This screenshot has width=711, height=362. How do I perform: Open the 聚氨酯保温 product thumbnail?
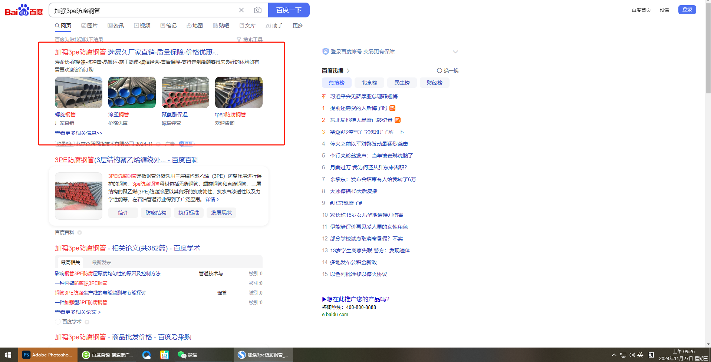[x=185, y=92]
